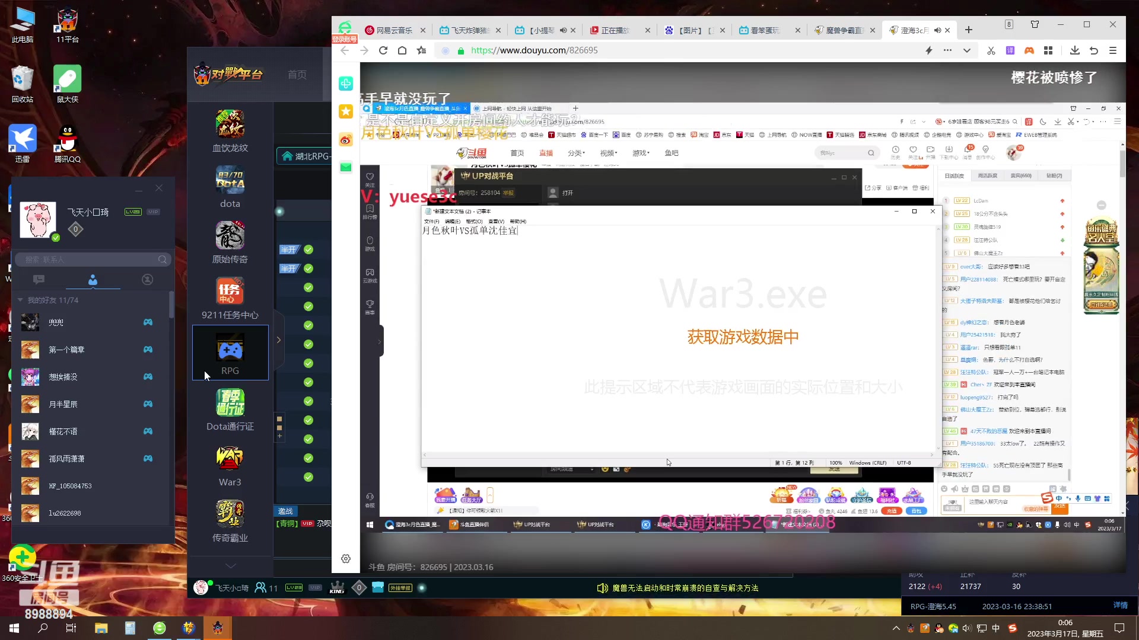Viewport: 1139px width, 640px height.
Task: Open 原始传奇 game in sidebar
Action: pyautogui.click(x=230, y=242)
